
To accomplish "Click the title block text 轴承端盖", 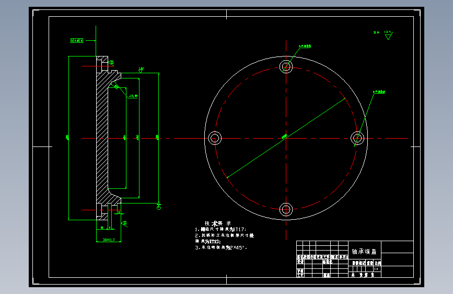I will [364, 252].
